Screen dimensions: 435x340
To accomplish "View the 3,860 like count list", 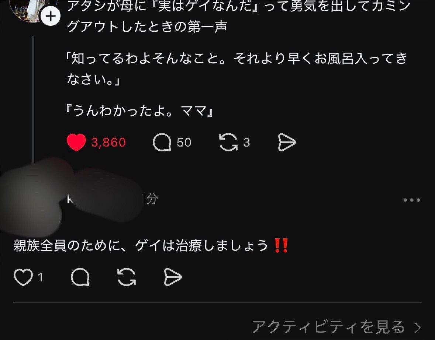I will [108, 143].
